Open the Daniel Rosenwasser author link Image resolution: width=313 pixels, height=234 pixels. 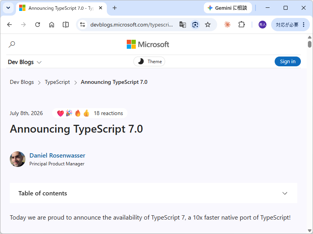tap(57, 155)
